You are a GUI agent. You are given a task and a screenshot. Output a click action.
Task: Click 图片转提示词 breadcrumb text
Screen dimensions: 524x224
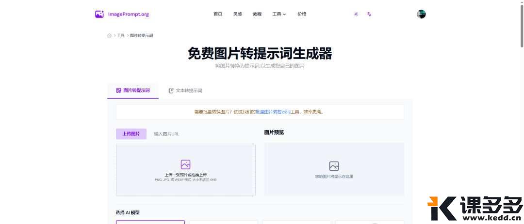point(141,35)
